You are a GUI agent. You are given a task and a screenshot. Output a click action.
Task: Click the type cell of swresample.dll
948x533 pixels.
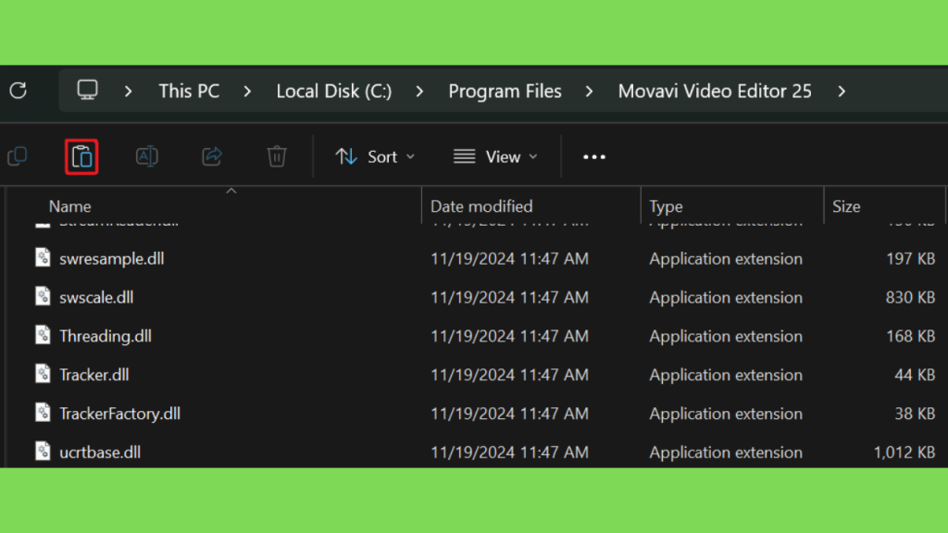click(x=726, y=259)
